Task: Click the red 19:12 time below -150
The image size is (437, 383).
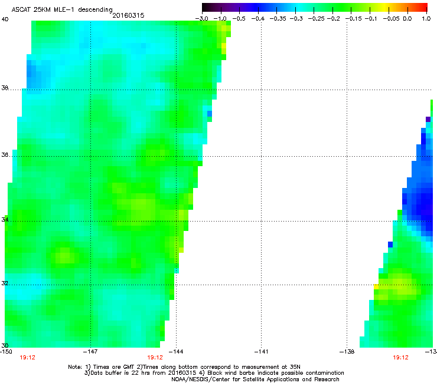Action: click(27, 358)
